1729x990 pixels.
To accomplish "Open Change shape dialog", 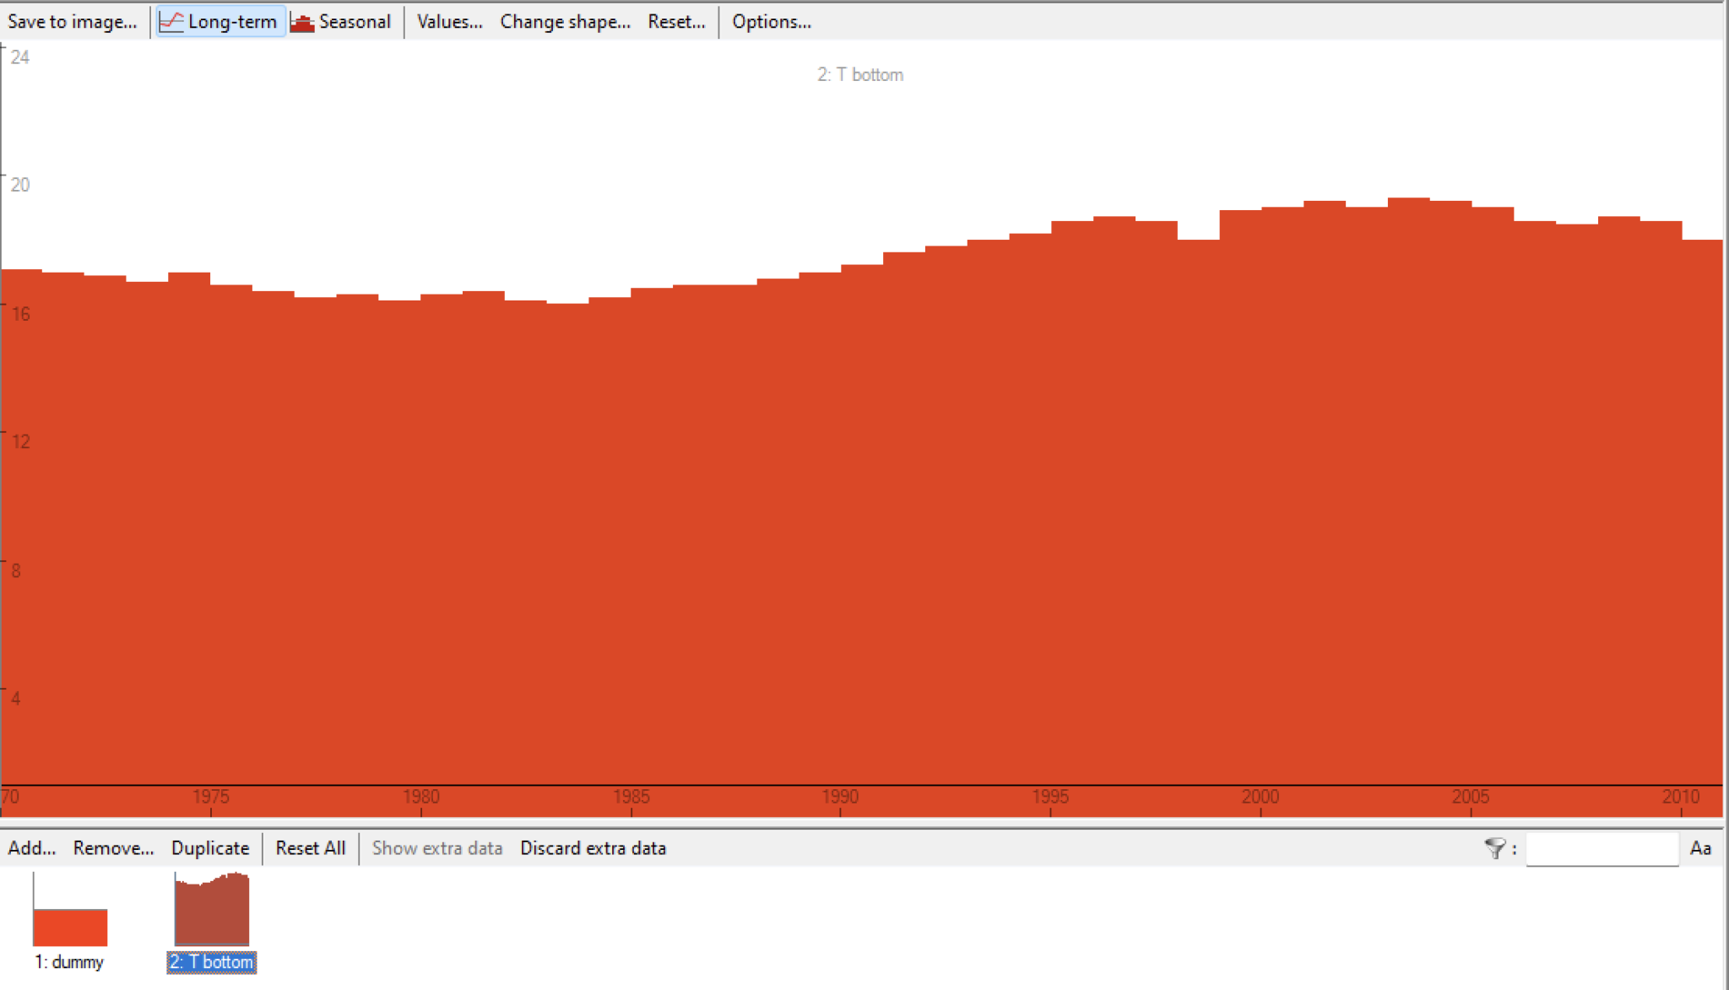I will point(565,22).
